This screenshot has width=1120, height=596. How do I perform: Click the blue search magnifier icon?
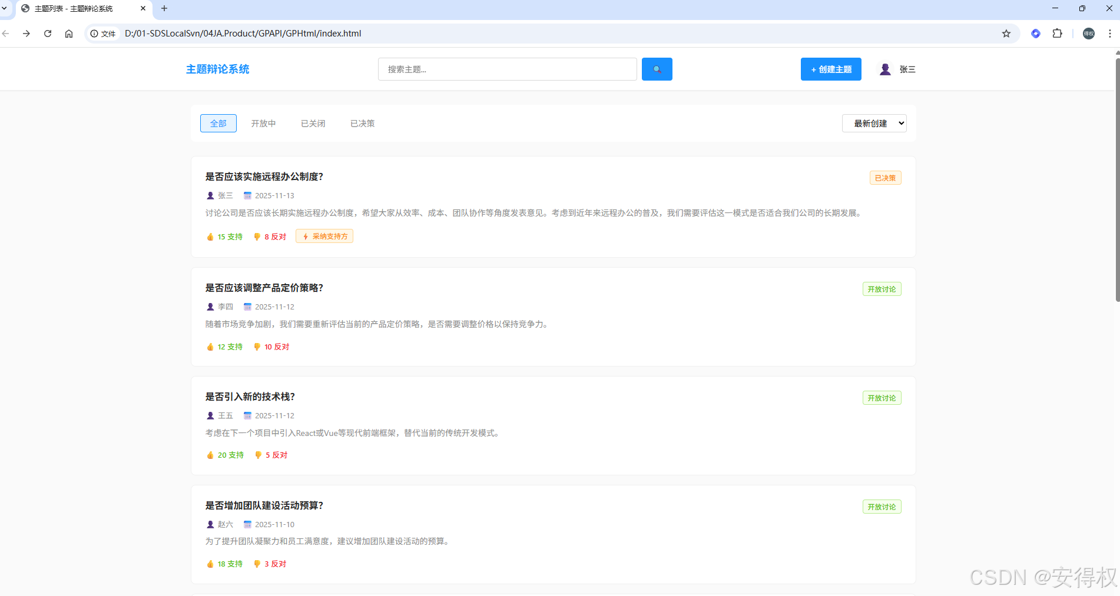657,69
